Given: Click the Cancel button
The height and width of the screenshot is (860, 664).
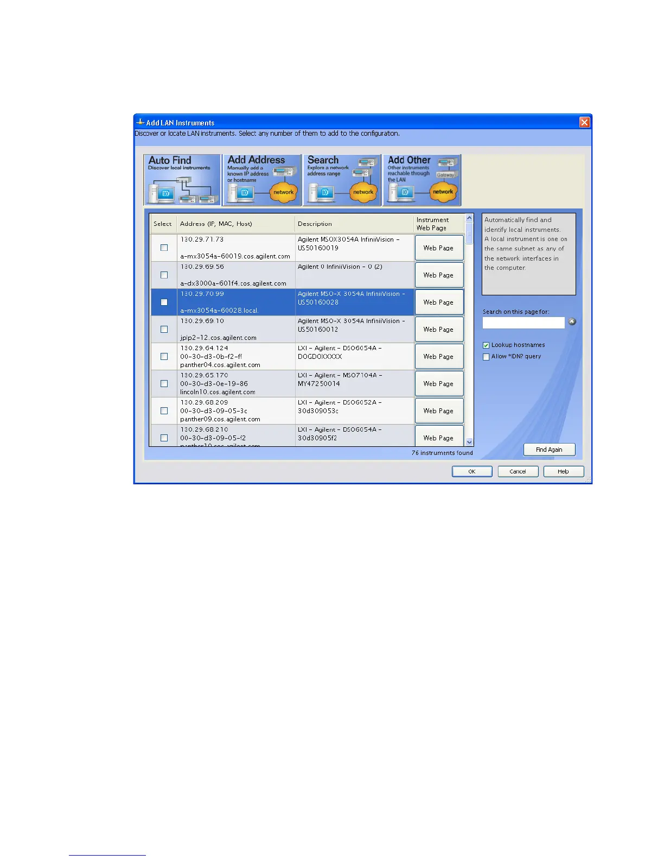Looking at the screenshot, I should 518,471.
